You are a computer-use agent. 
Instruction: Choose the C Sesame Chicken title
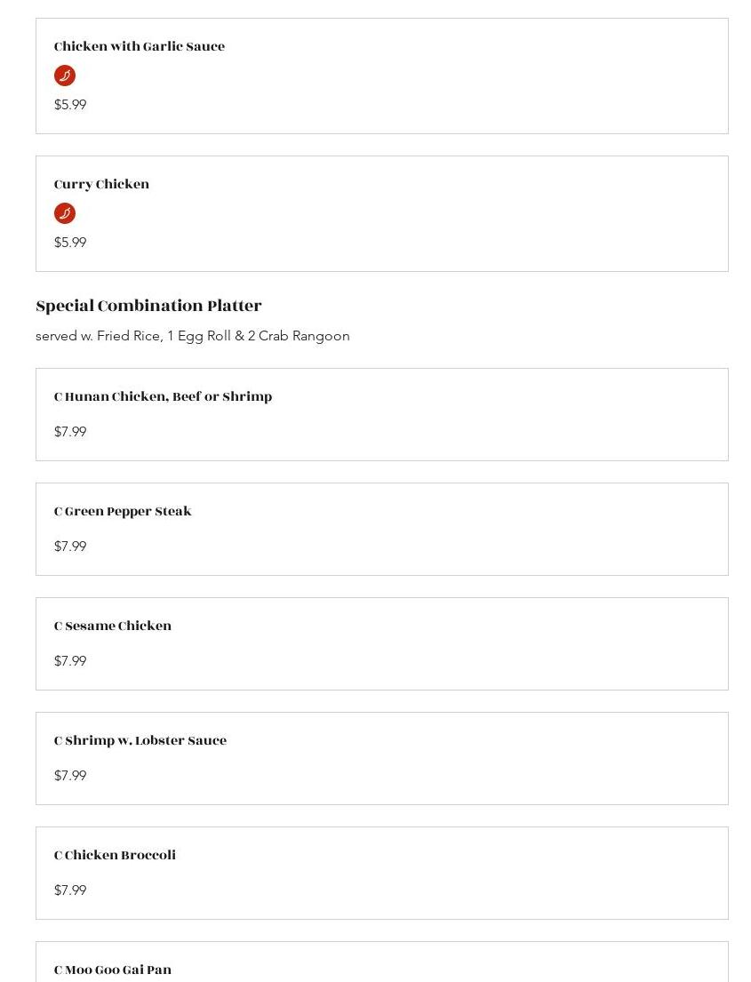pyautogui.click(x=113, y=626)
